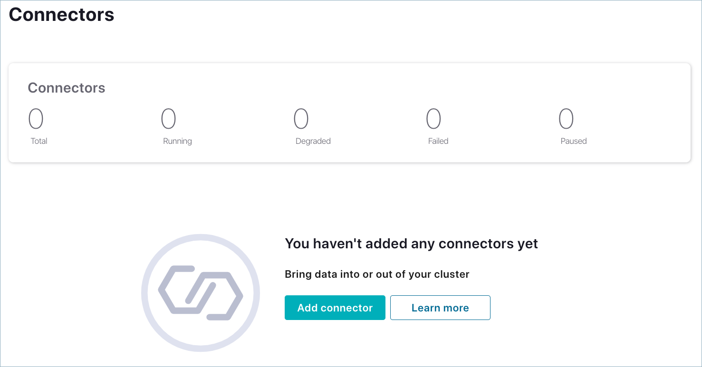Click "You haven't added any connectors yet" heading
Screen dimensions: 702x367
411,244
